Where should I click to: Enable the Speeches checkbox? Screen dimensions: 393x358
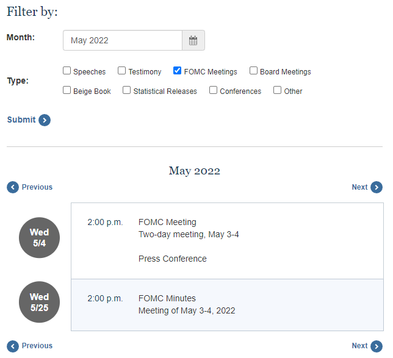point(67,71)
